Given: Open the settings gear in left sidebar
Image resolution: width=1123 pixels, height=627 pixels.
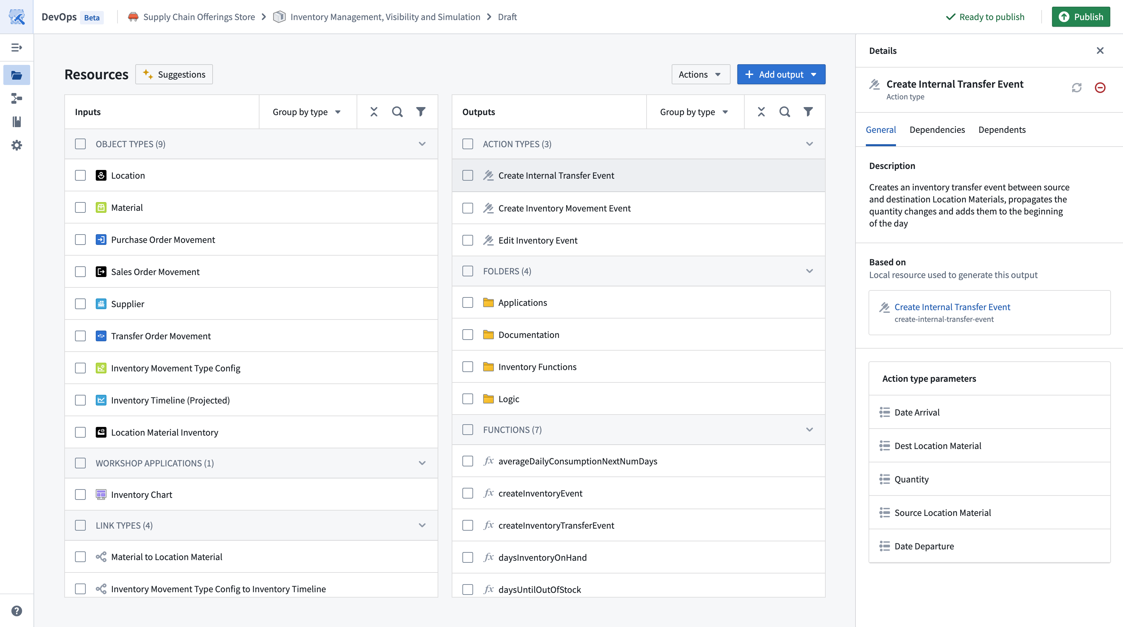Looking at the screenshot, I should [16, 145].
